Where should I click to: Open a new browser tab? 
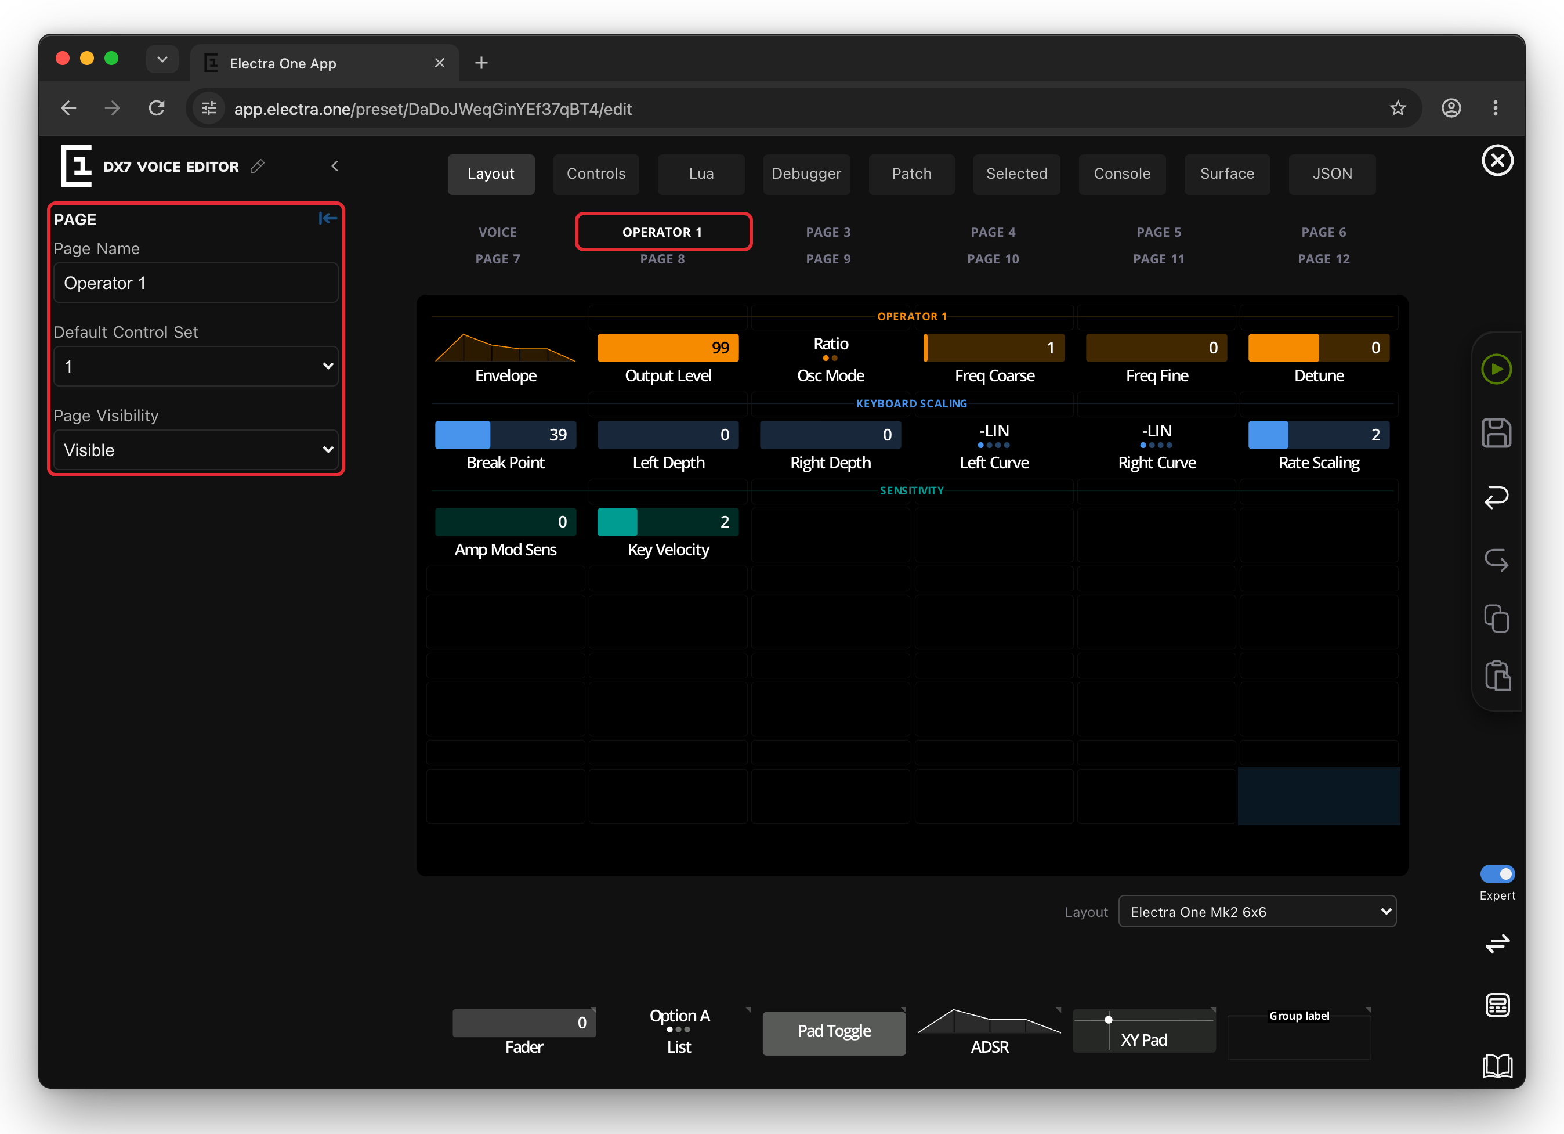coord(481,63)
